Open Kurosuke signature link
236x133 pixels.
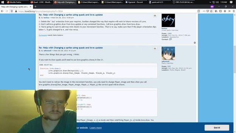click(43, 35)
